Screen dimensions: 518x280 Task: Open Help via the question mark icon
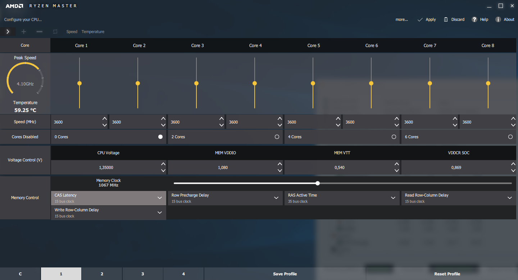(x=474, y=19)
